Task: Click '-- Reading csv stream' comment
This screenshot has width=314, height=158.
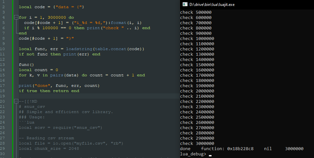Action: pyautogui.click(x=46, y=138)
